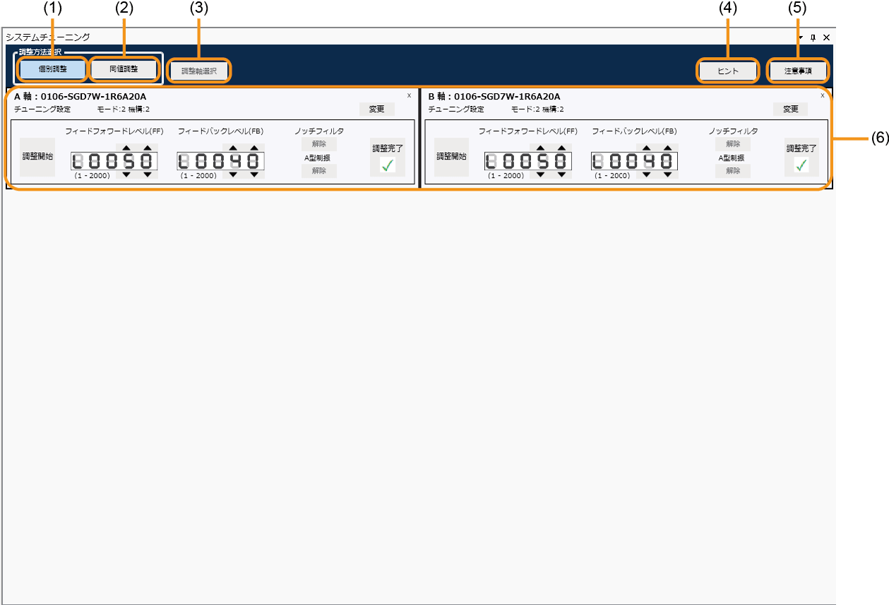Image resolution: width=889 pixels, height=605 pixels.
Task: Increase A-axis FB level tens digit
Action: tap(232, 148)
